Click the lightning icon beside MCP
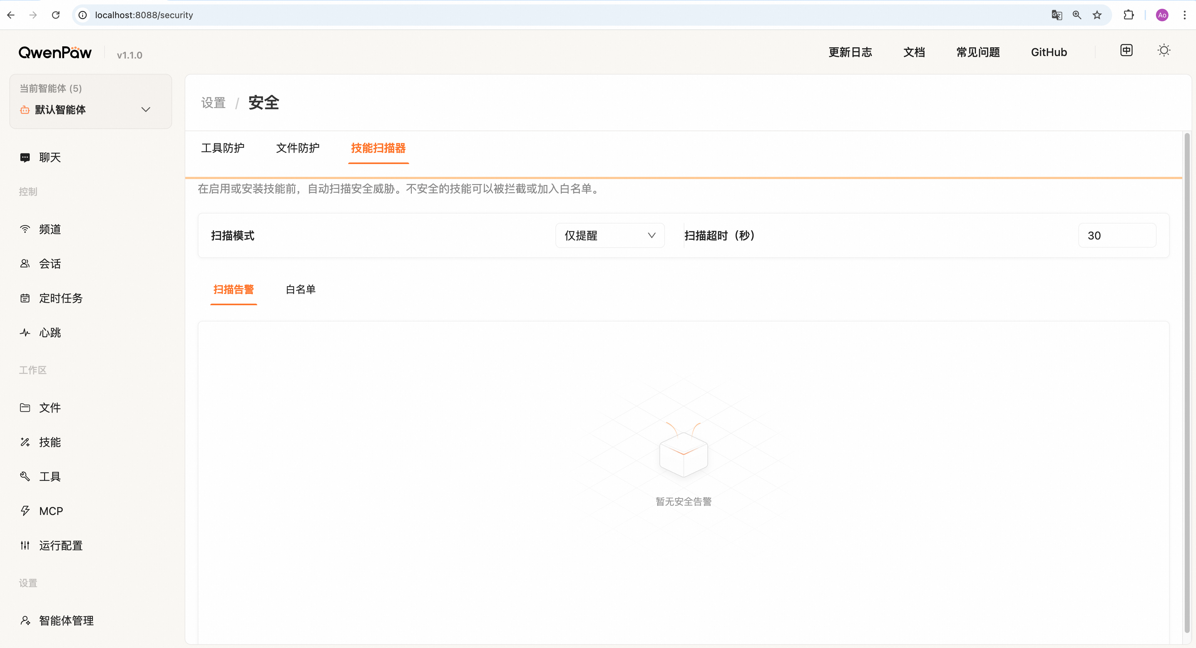Viewport: 1196px width, 648px height. (25, 511)
